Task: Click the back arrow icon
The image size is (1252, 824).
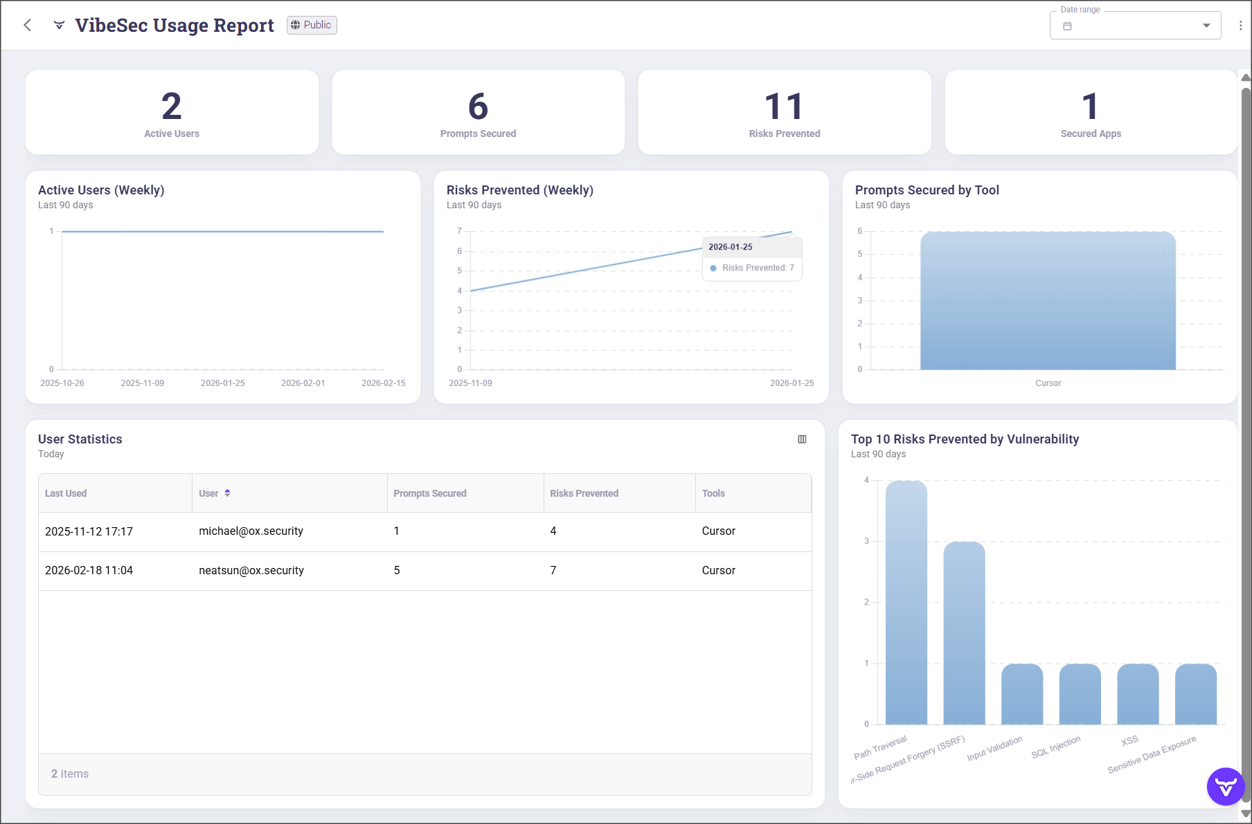Action: pos(28,26)
